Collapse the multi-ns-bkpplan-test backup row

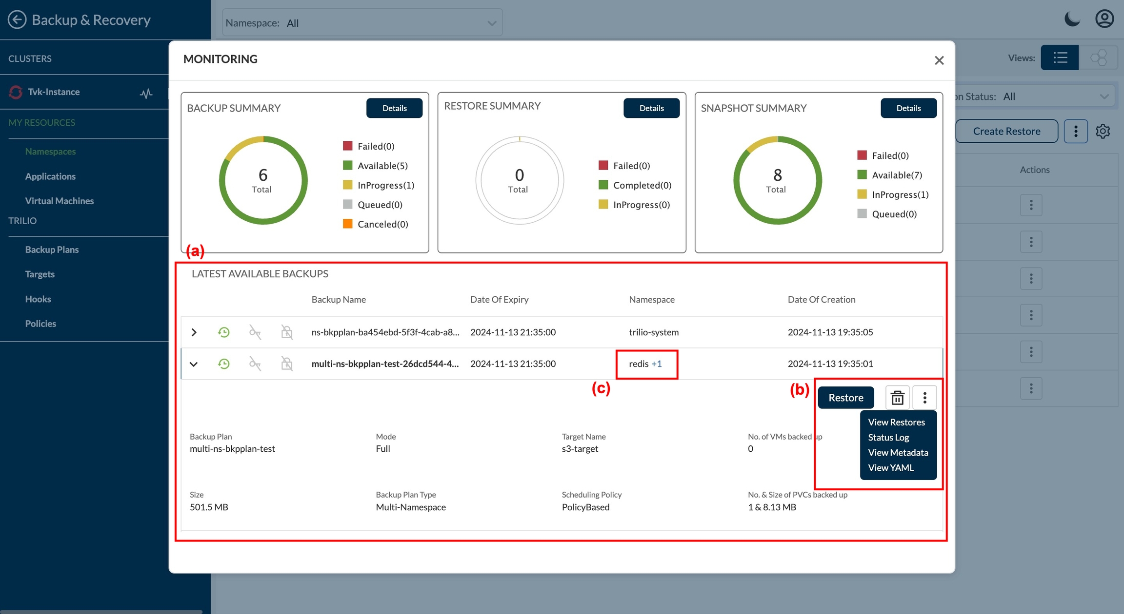coord(194,364)
